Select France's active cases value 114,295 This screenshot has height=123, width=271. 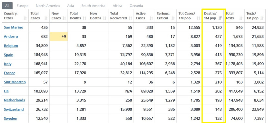(x=146, y=73)
